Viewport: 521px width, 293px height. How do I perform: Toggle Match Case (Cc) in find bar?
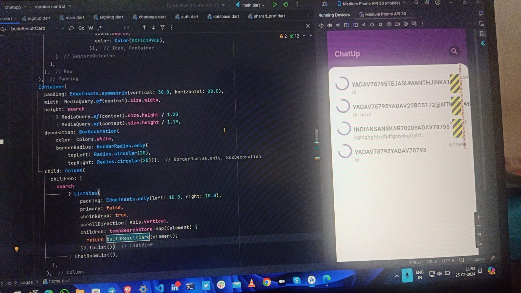tap(81, 28)
